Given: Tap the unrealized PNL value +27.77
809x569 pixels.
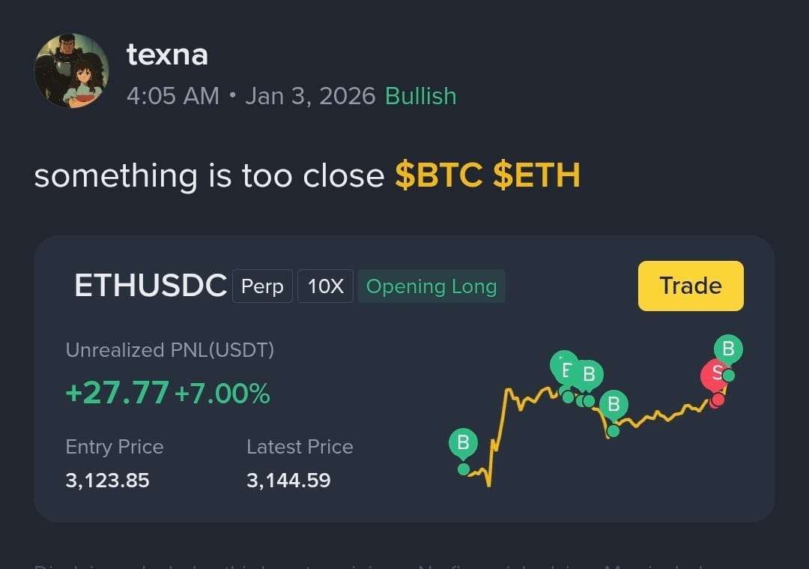Looking at the screenshot, I should [x=117, y=392].
